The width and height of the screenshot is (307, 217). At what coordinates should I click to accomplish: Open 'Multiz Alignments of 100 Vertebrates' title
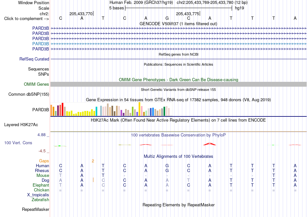point(178,156)
